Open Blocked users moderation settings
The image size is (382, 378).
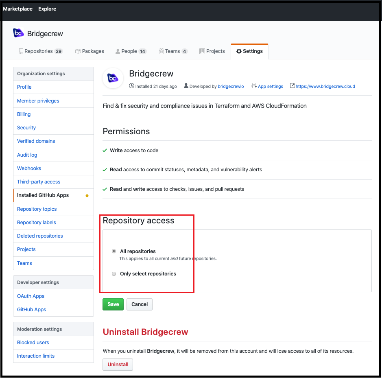coord(54,343)
